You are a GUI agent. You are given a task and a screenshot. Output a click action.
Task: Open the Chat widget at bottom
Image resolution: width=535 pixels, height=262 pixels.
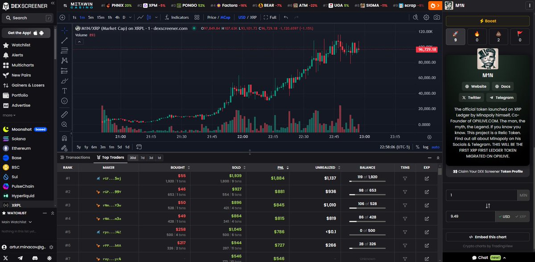[x=489, y=258]
